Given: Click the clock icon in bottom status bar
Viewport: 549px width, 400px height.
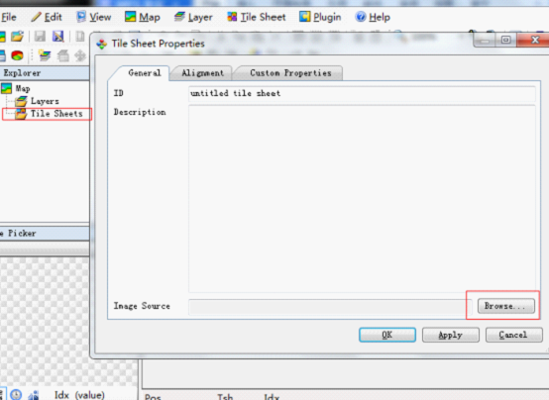Looking at the screenshot, I should pos(16,395).
